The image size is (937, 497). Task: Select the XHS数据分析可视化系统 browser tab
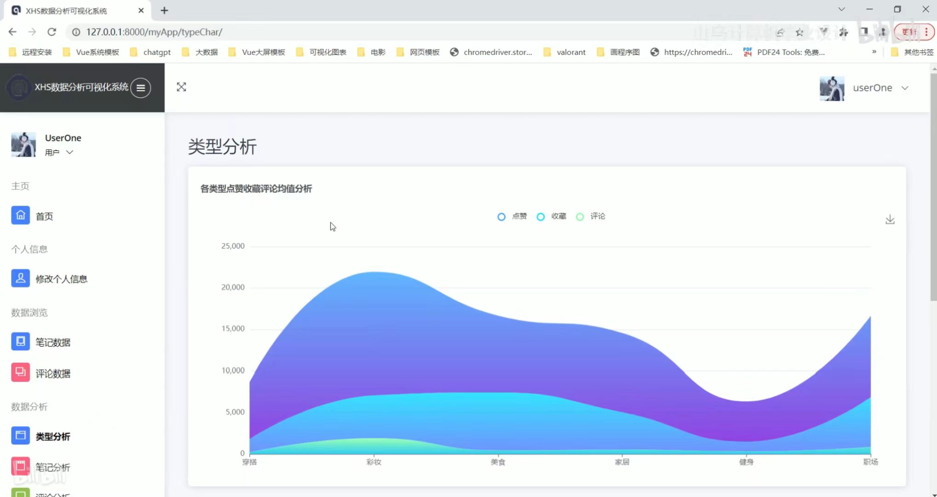coord(67,11)
